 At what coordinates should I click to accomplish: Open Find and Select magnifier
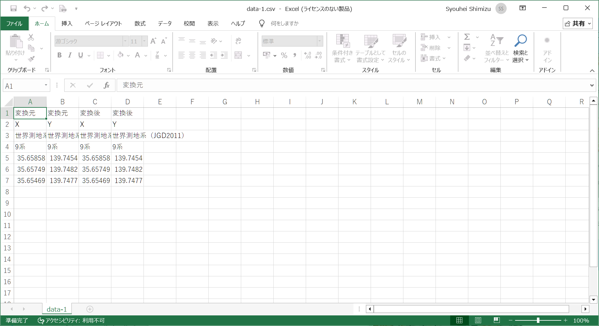point(520,41)
